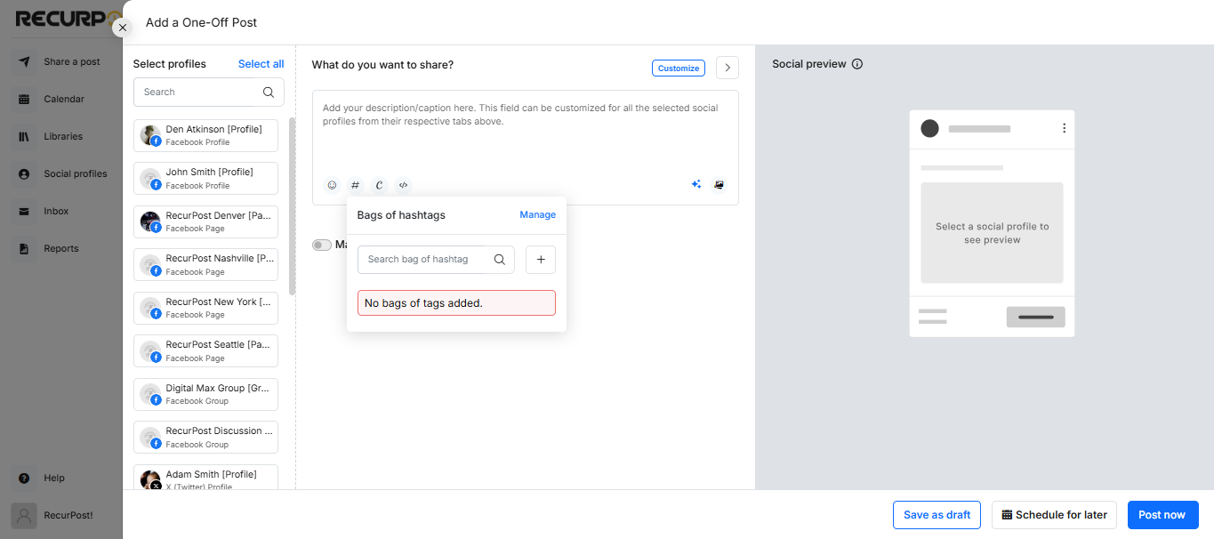Click the magnifier in hashtag bag search
Image resolution: width=1214 pixels, height=539 pixels.
[500, 260]
